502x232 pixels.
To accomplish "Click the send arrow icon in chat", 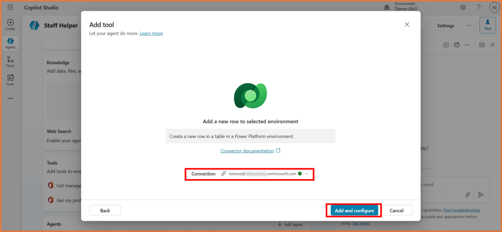I will coord(481,195).
